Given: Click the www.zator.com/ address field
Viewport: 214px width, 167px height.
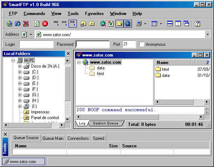Looking at the screenshot, I should pyautogui.click(x=120, y=34).
